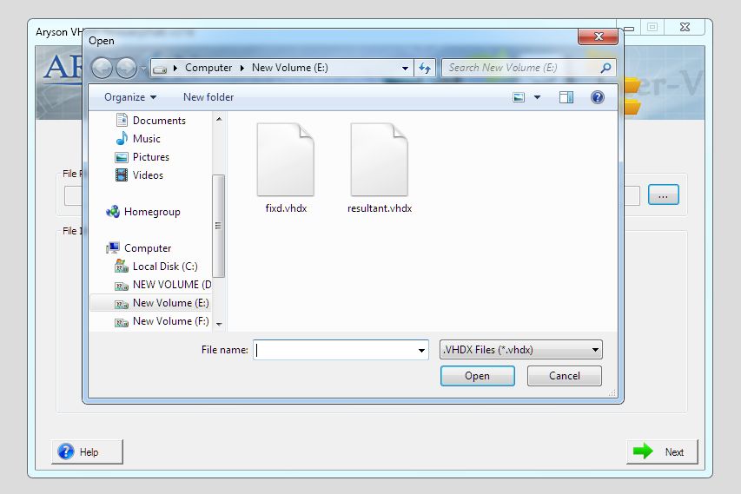Close the Open dialog

[599, 36]
